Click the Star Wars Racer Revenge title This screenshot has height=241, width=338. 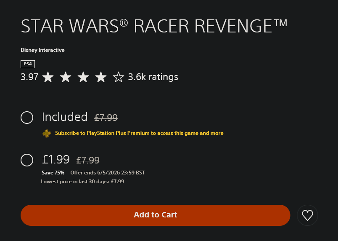point(154,26)
